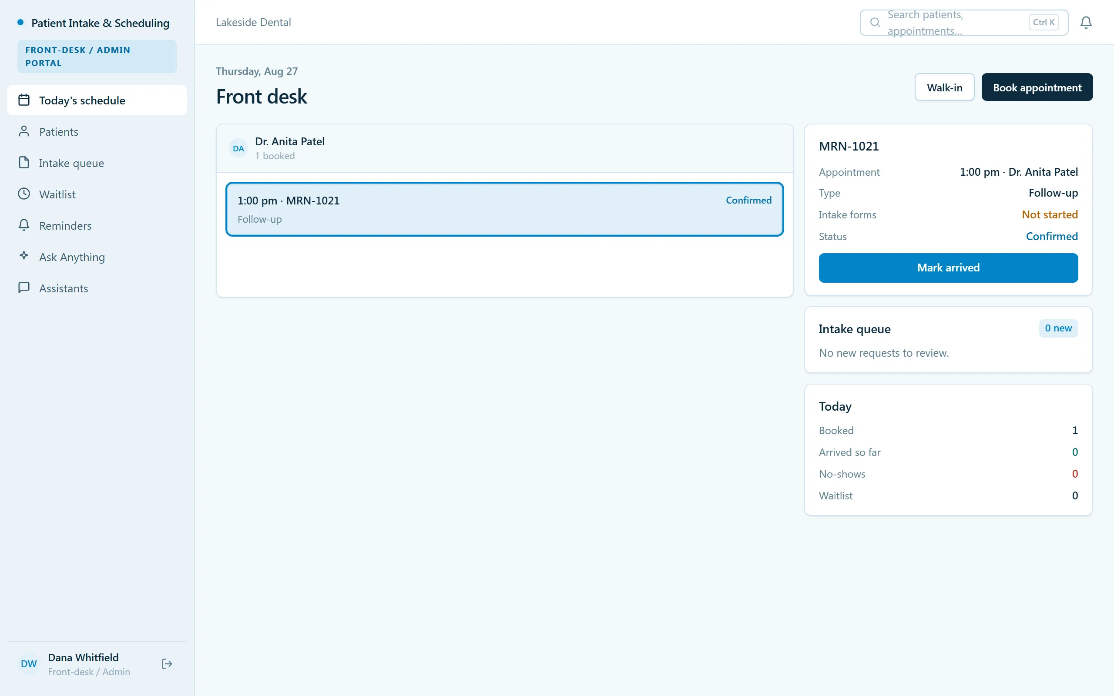Click the person icon next to Patients

click(24, 131)
